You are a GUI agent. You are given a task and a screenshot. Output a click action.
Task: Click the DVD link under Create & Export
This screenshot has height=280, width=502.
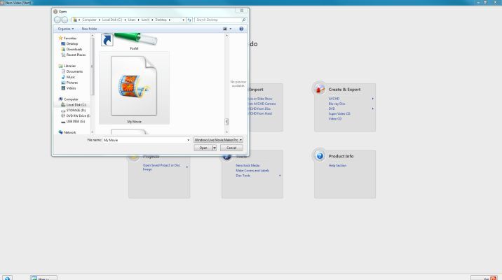[332, 108]
